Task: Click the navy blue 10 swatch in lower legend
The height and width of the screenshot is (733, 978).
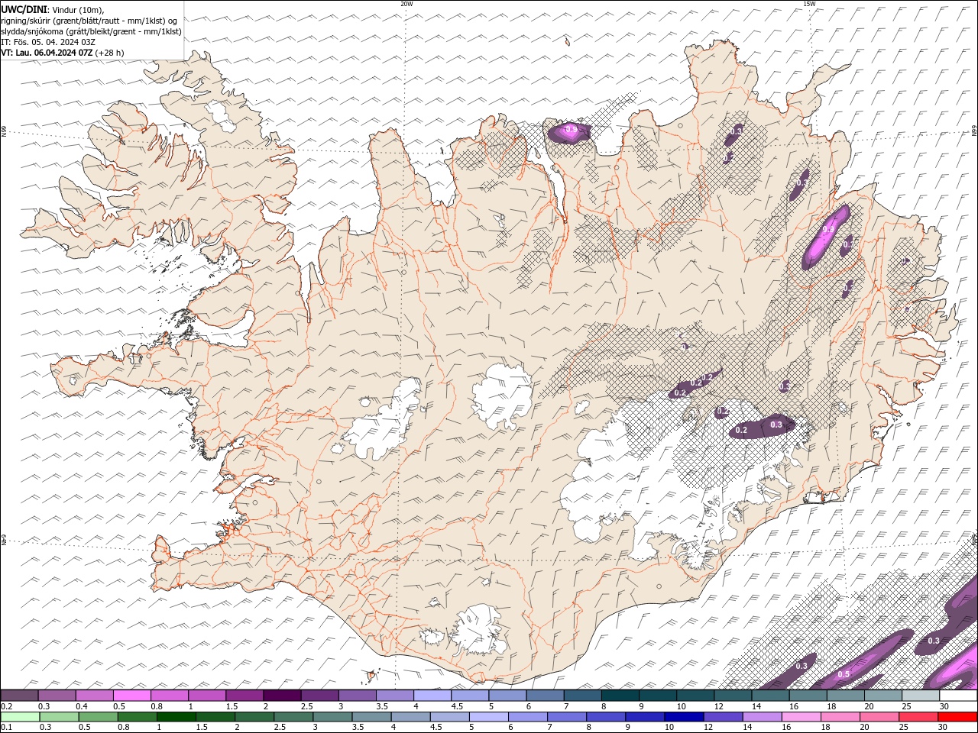Action: 683,716
